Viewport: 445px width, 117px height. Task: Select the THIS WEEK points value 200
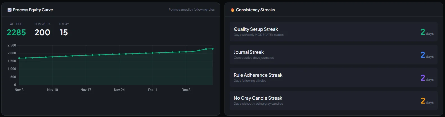[42, 32]
